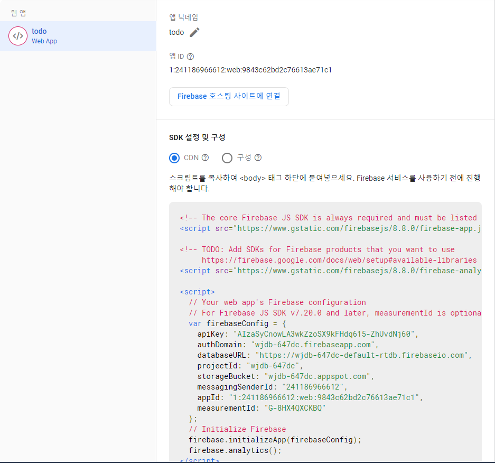Click the storageBucket line in the config

click(286, 376)
